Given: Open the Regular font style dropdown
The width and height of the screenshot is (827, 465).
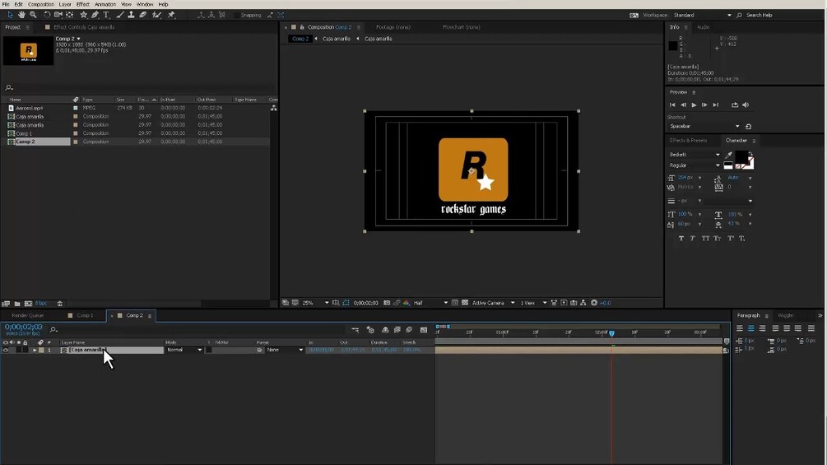Looking at the screenshot, I should [694, 165].
